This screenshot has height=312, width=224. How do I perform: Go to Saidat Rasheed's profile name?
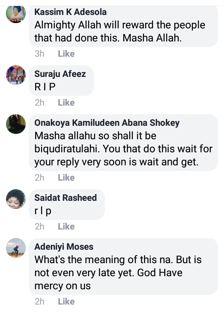65,198
